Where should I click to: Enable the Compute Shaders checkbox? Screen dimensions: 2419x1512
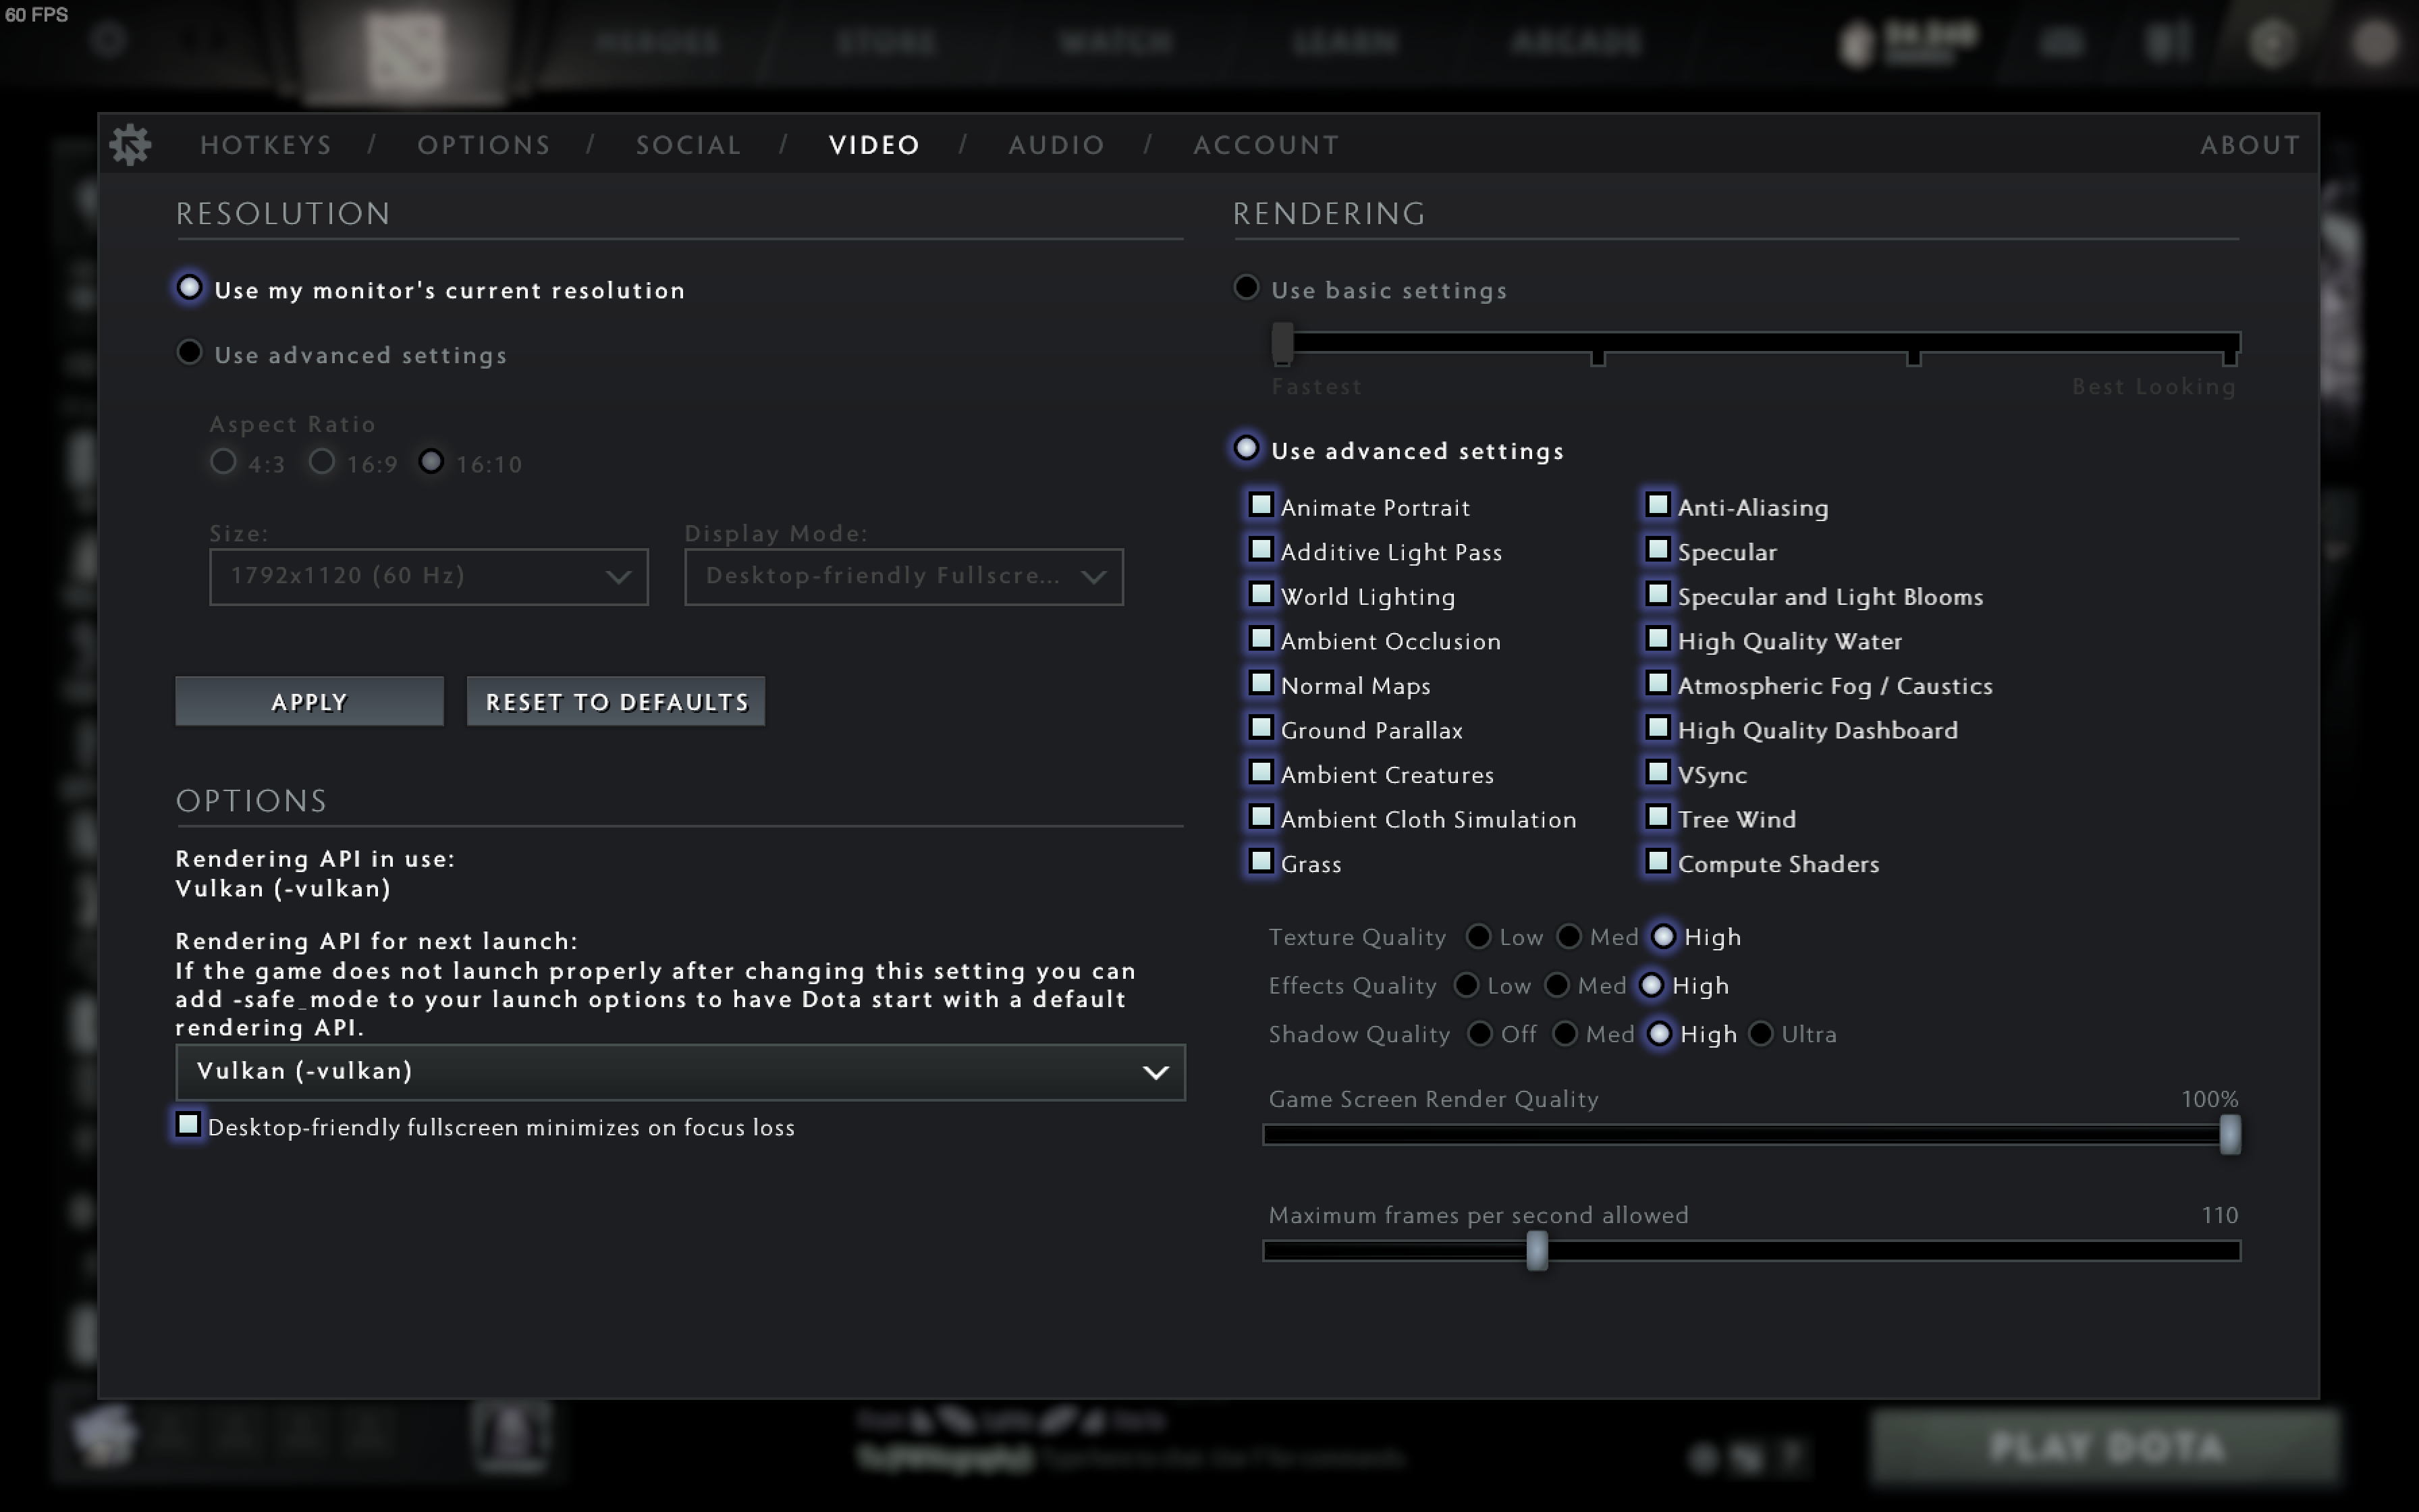point(1656,862)
